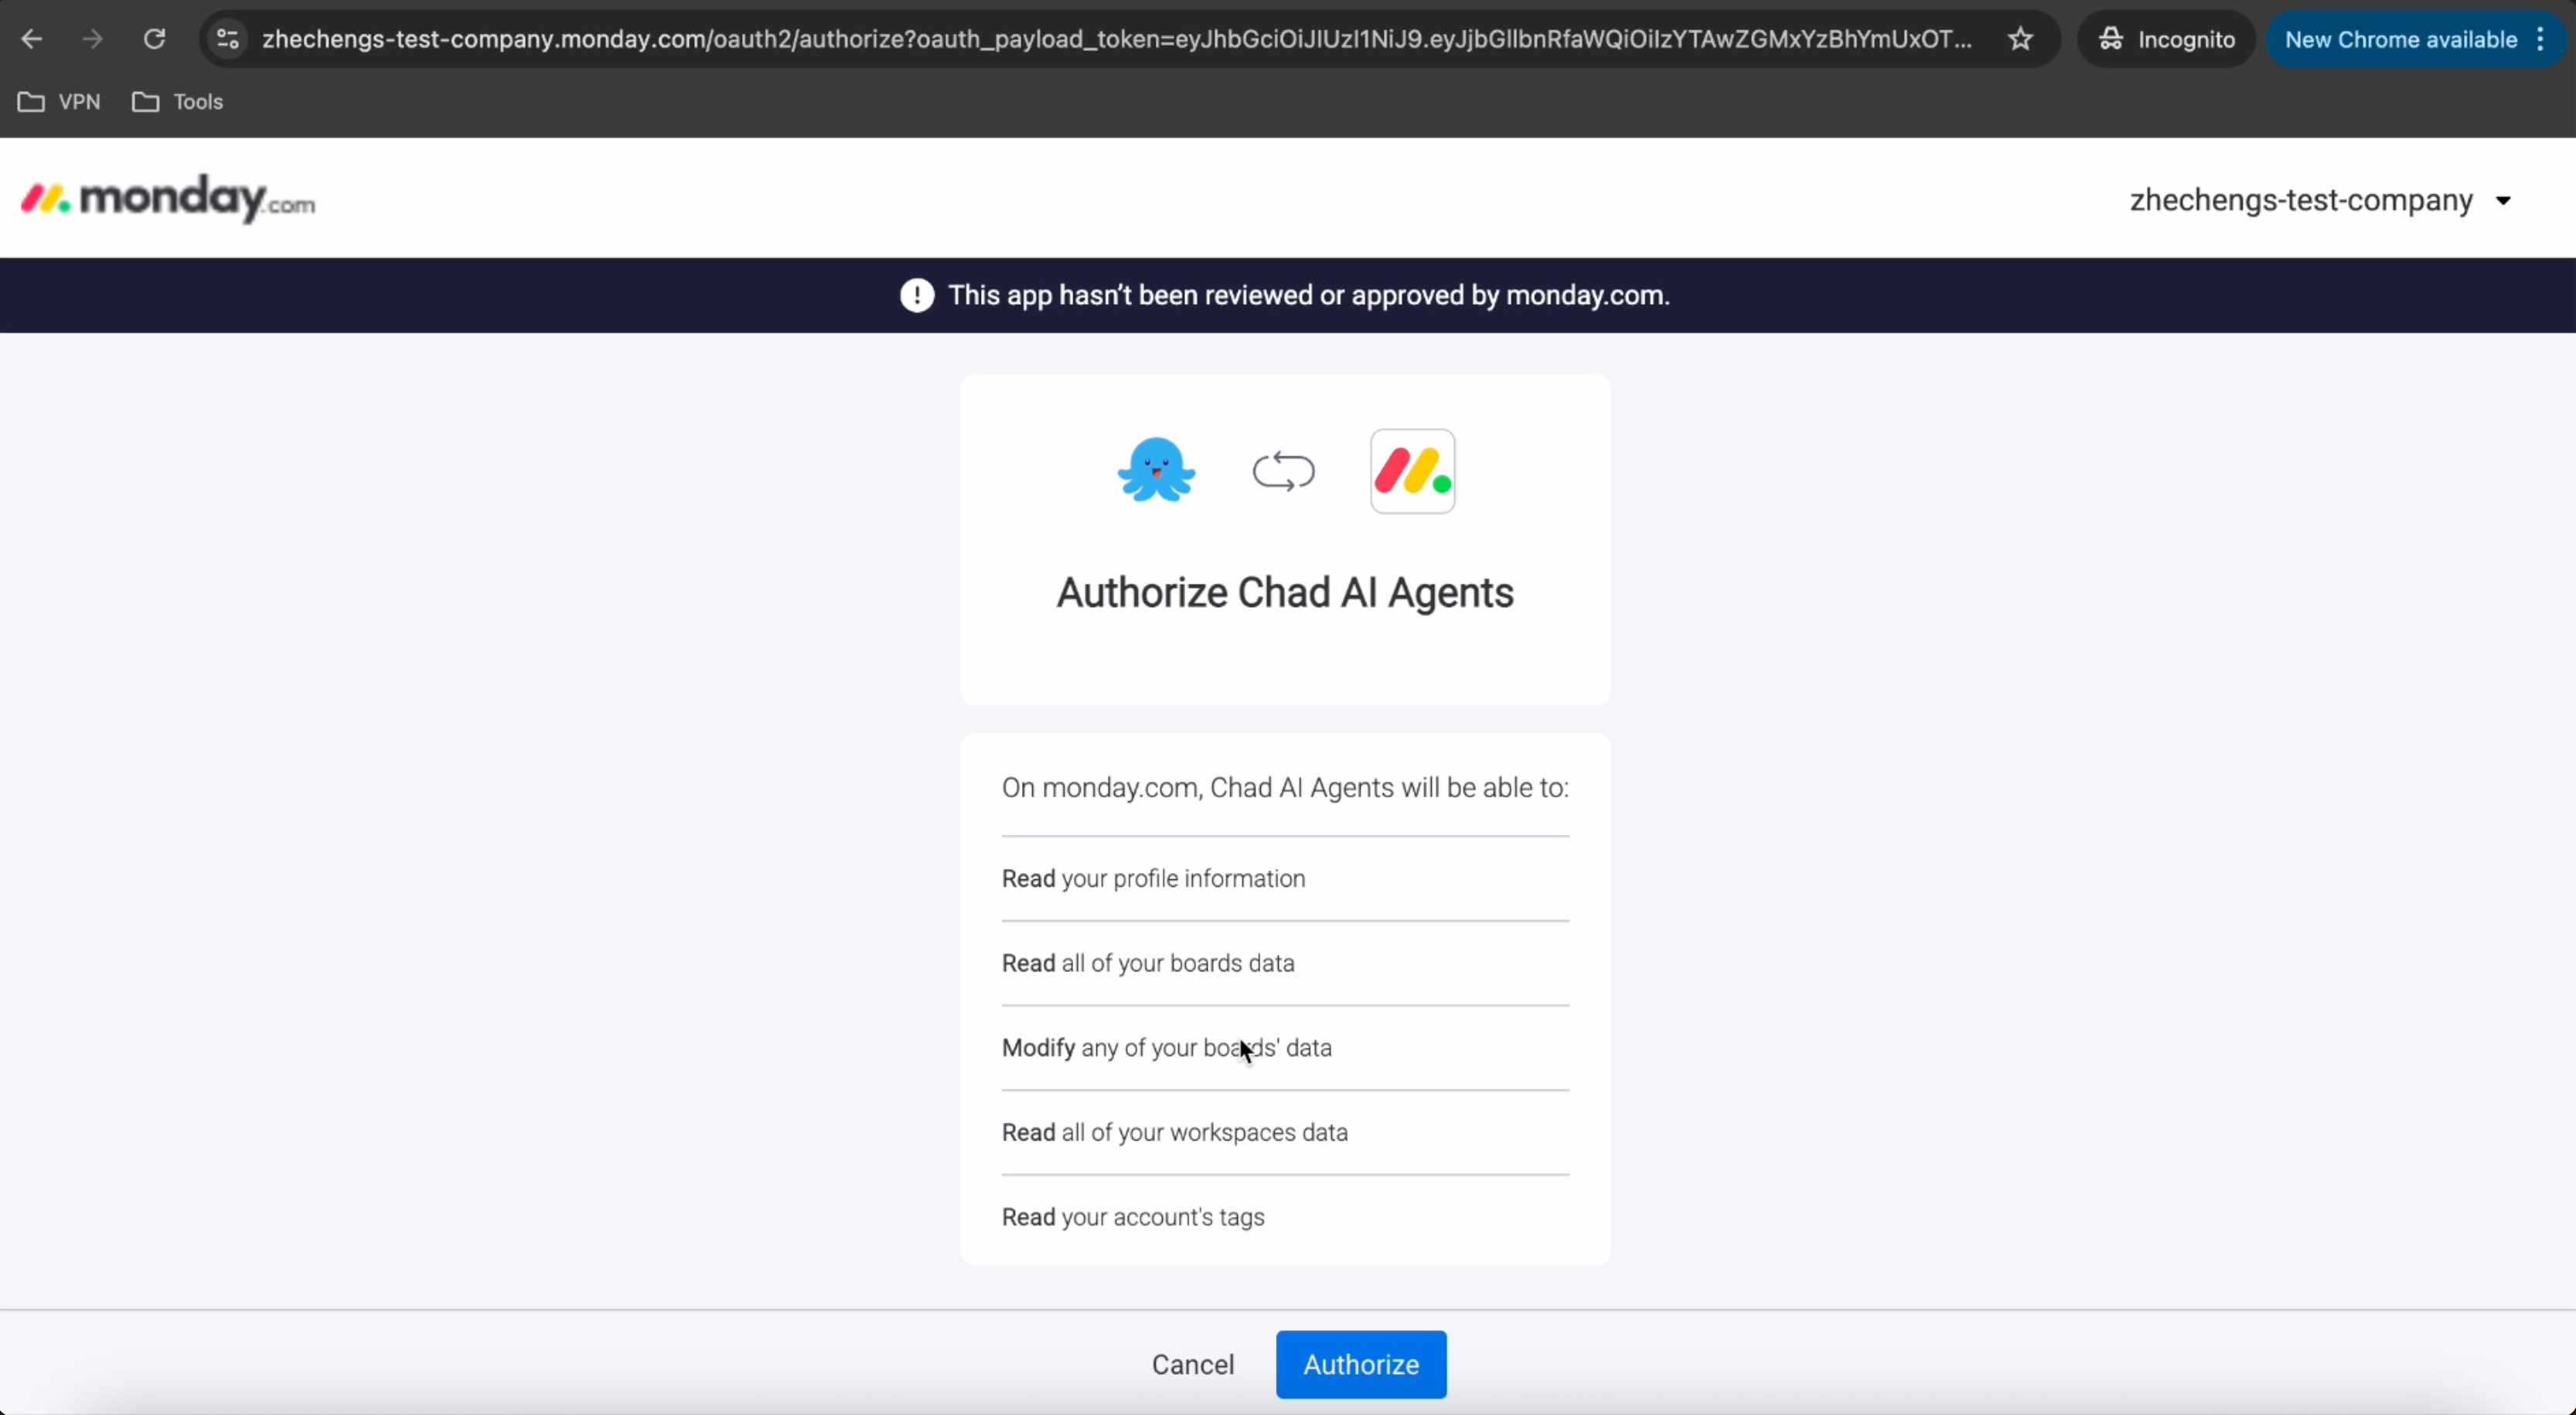
Task: Bookmark this page with the star icon
Action: [2020, 39]
